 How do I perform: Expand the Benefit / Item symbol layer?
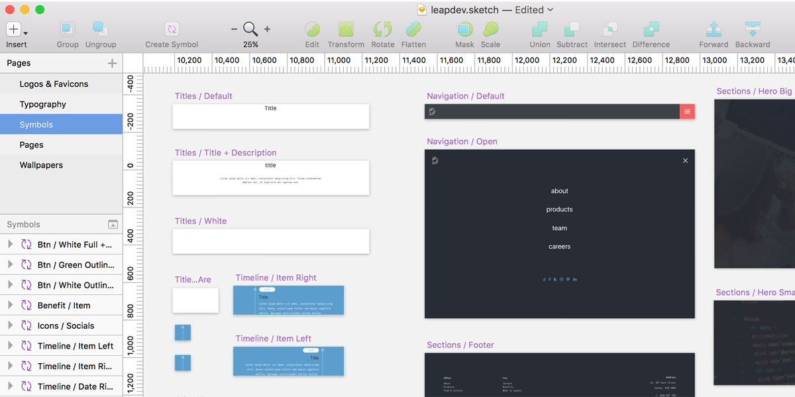click(x=10, y=305)
